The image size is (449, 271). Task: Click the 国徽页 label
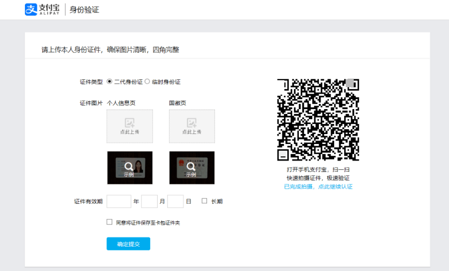coord(178,103)
